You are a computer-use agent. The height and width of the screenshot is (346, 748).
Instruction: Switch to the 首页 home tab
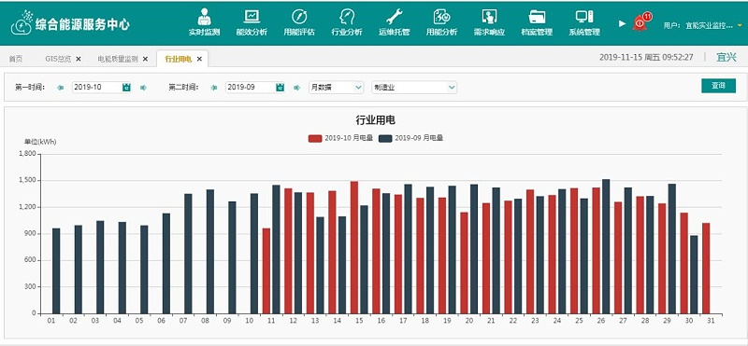coord(16,59)
